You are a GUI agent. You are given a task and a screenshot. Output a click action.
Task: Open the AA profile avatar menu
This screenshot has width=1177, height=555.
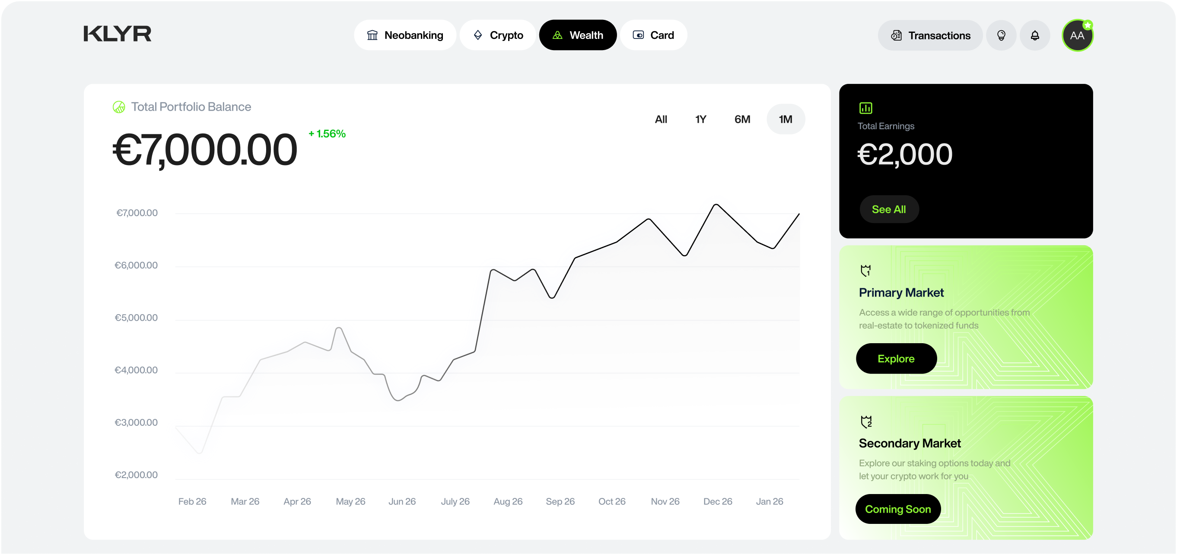tap(1077, 35)
